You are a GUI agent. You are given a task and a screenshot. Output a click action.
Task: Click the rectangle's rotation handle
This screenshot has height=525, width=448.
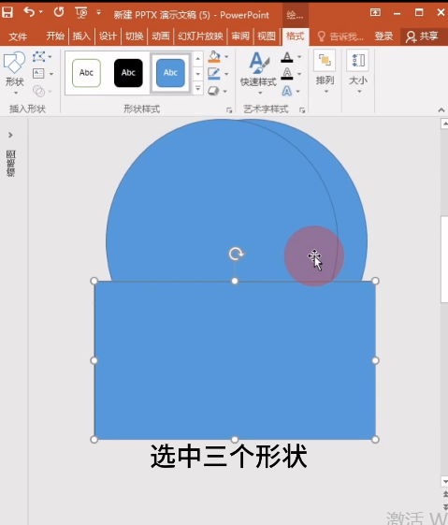tap(237, 254)
